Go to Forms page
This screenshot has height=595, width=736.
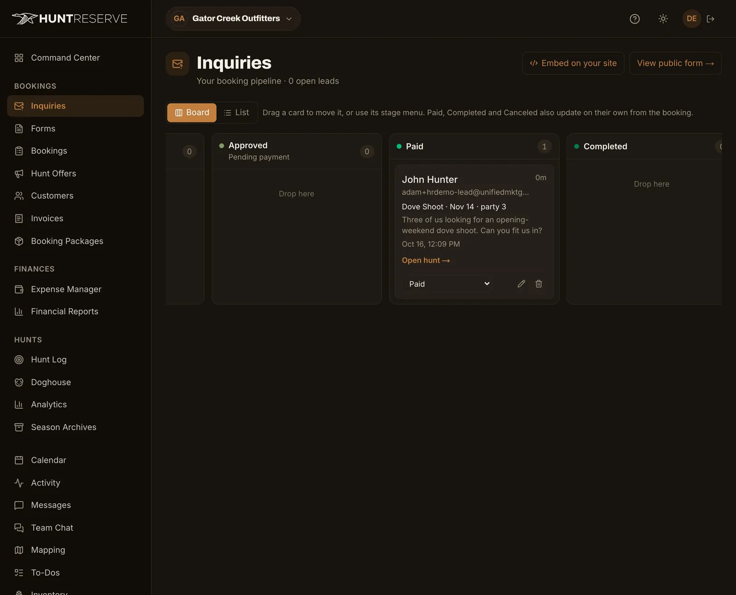(75, 129)
